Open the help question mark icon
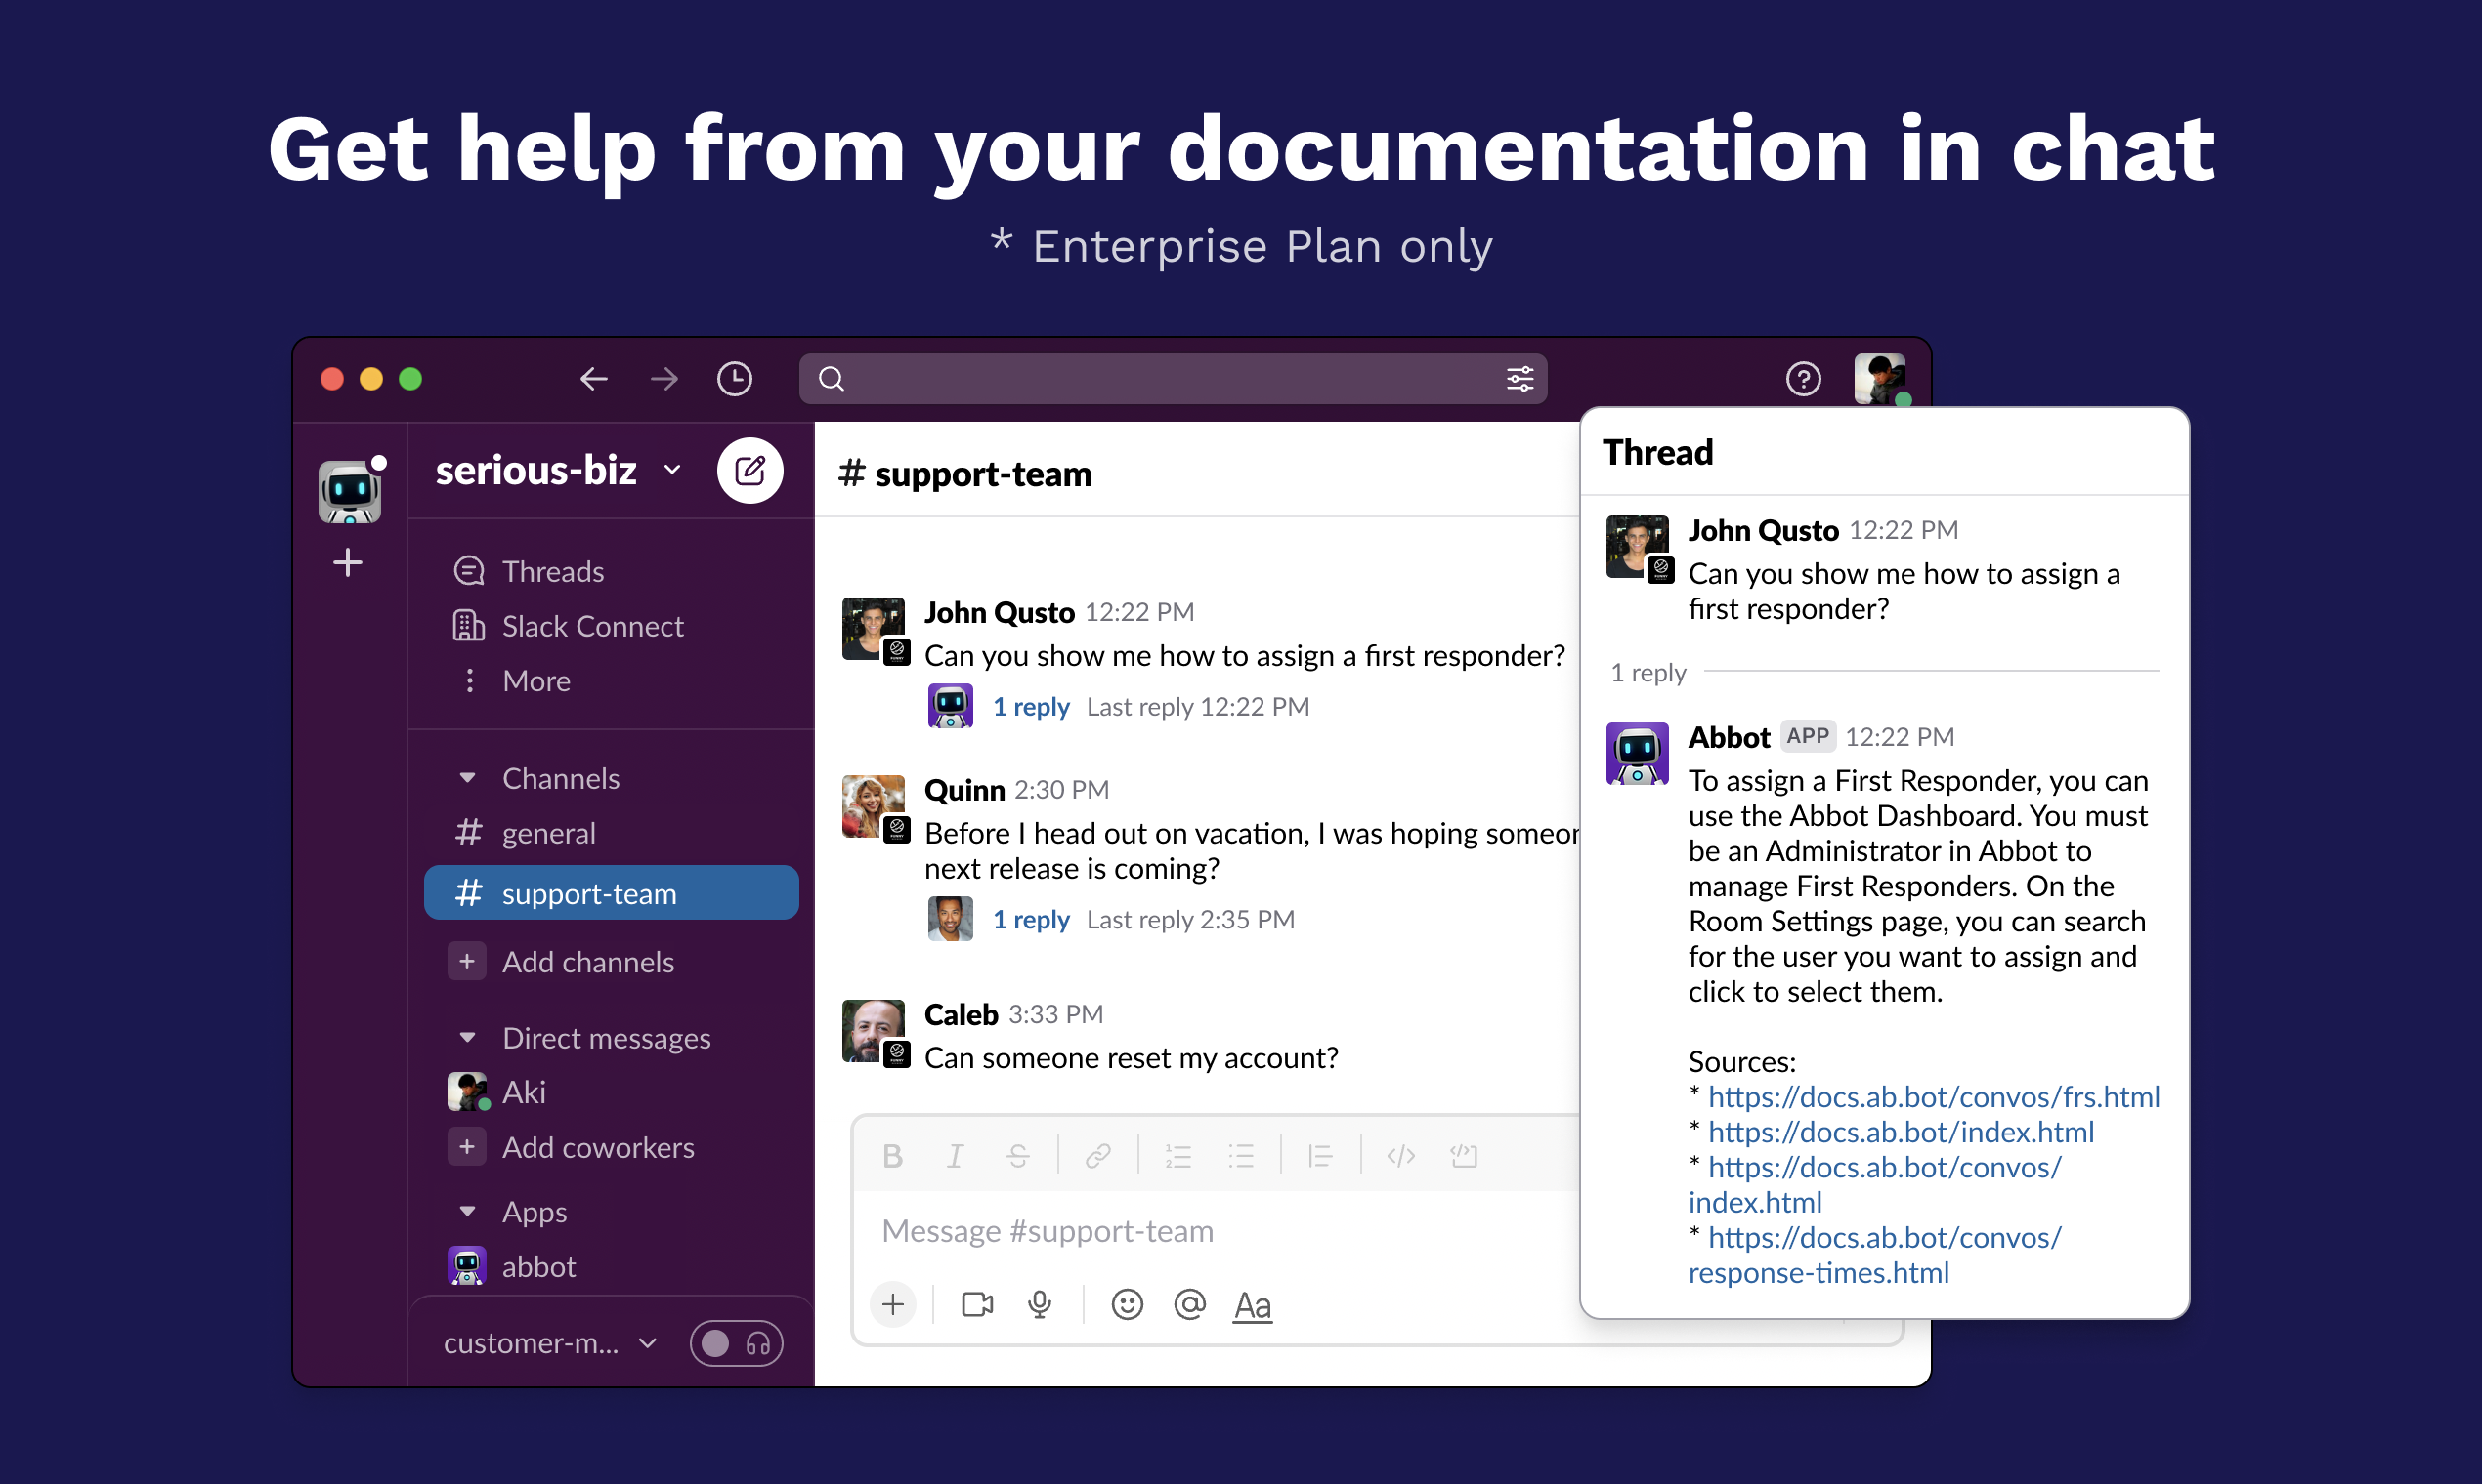 pyautogui.click(x=1803, y=379)
